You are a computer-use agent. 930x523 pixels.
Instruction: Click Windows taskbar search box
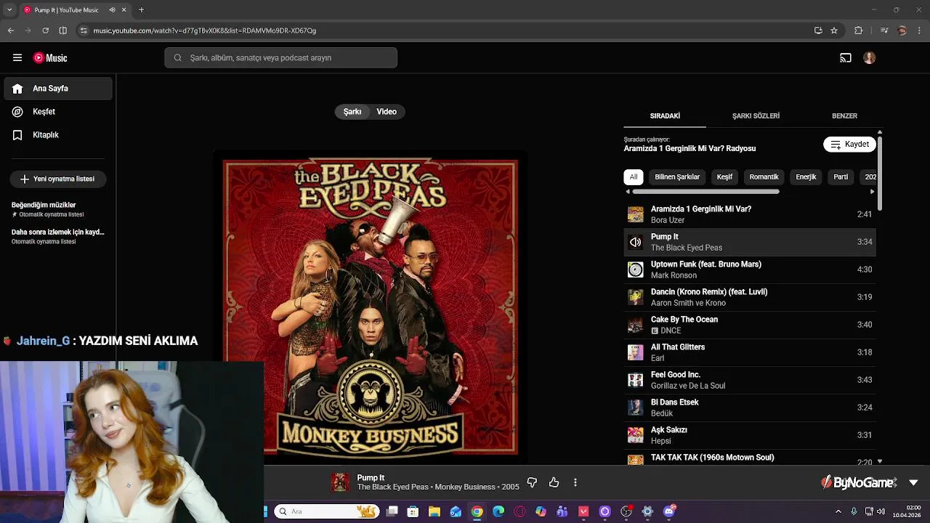coord(325,511)
